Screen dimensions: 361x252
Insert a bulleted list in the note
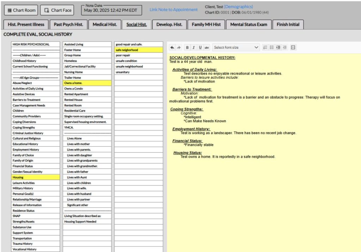tap(271, 47)
